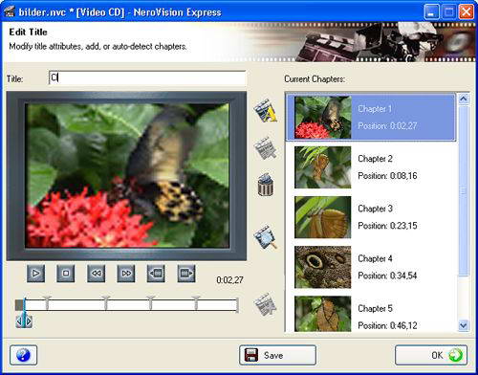The image size is (478, 375).
Task: Click the greyed auto-detect chapters clapperboard icon
Action: 266,148
